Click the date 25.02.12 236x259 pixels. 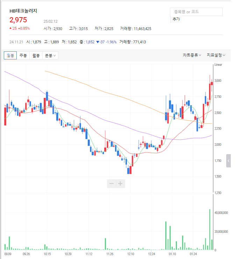pos(51,21)
